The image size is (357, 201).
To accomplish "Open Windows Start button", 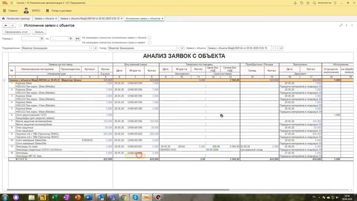I will [x=5, y=197].
